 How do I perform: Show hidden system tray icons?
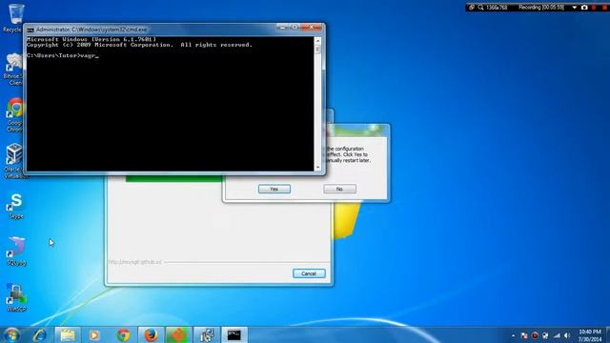[x=513, y=335]
